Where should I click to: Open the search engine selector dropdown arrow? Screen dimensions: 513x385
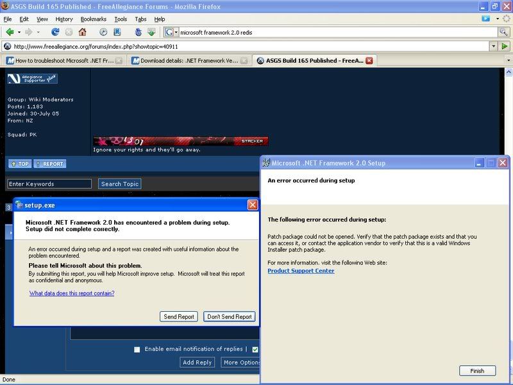[176, 32]
